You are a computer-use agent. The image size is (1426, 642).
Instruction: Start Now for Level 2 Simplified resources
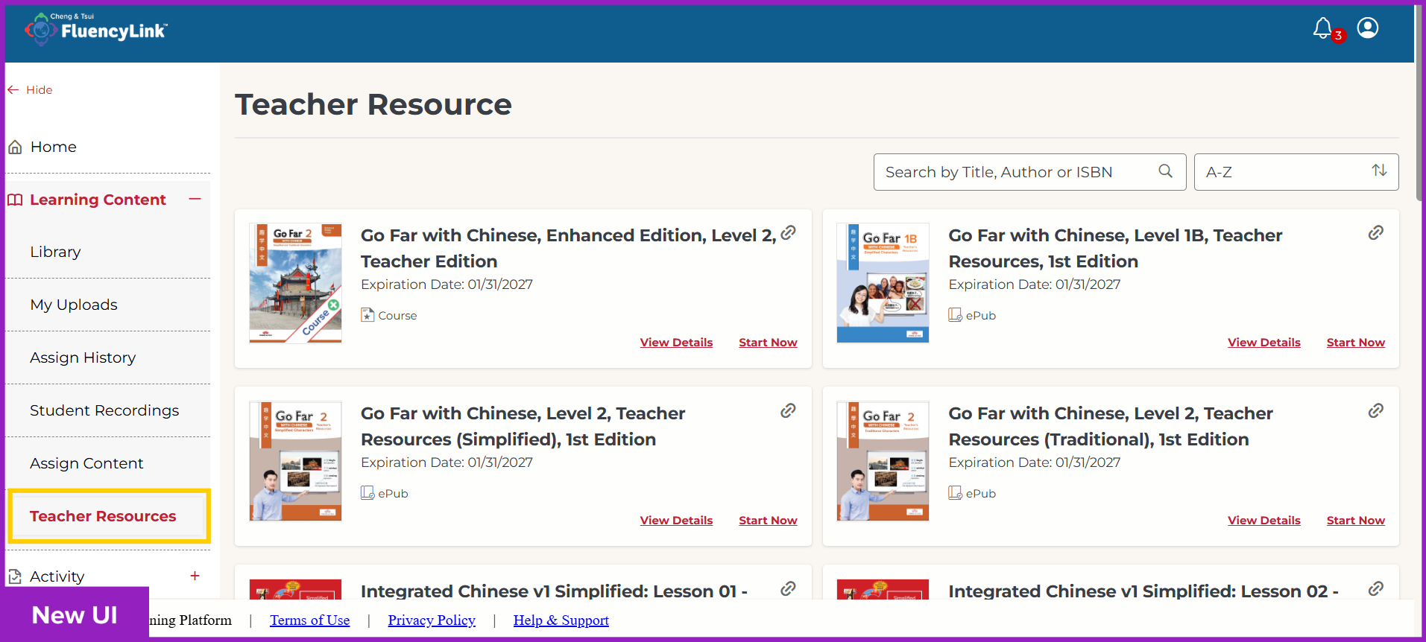768,521
